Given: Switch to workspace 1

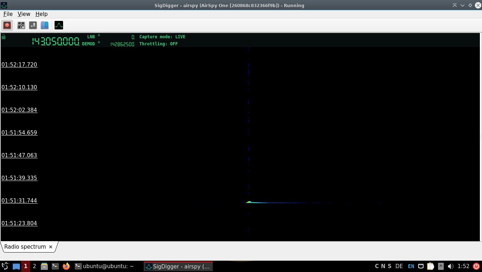Looking at the screenshot, I should click(x=26, y=266).
